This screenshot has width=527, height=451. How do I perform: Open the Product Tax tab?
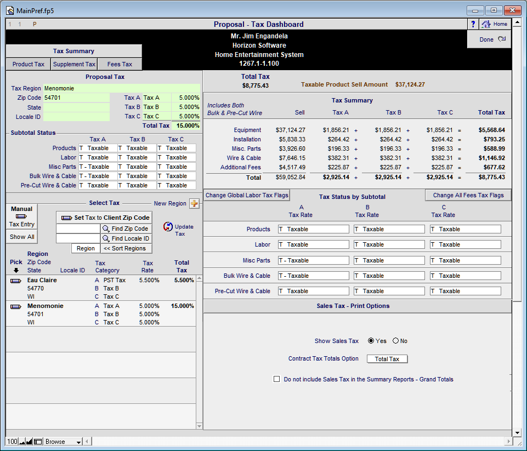click(x=28, y=64)
